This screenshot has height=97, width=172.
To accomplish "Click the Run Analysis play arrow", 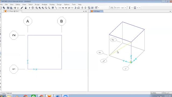I will tap(30, 8).
